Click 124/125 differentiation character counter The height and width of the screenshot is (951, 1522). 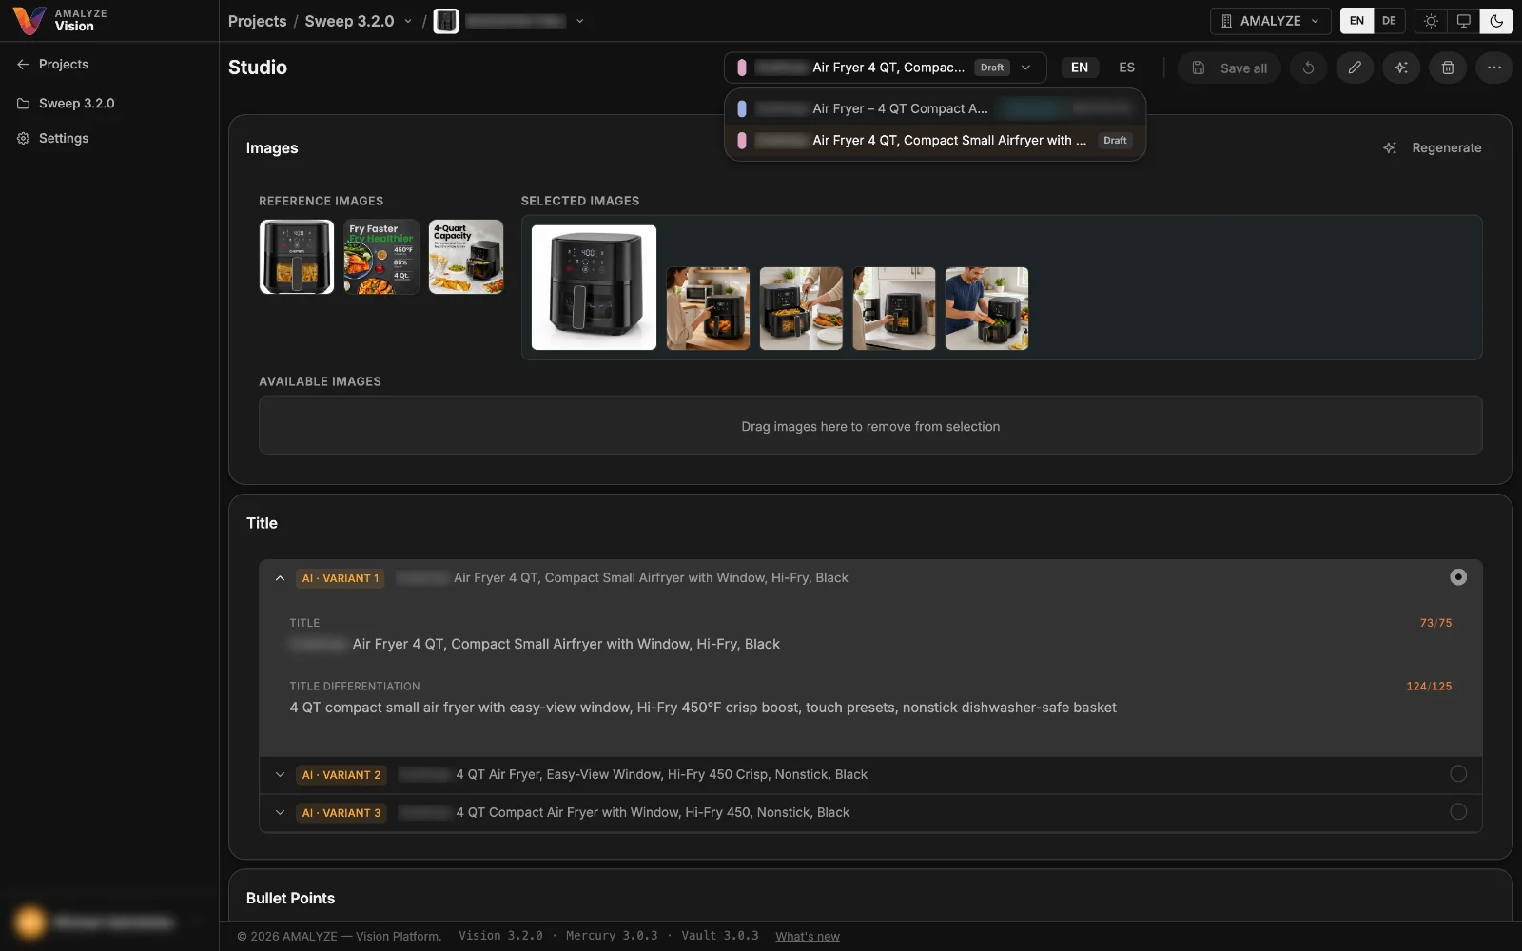click(1429, 686)
